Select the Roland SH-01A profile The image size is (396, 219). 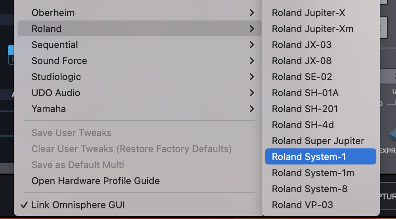pyautogui.click(x=305, y=93)
